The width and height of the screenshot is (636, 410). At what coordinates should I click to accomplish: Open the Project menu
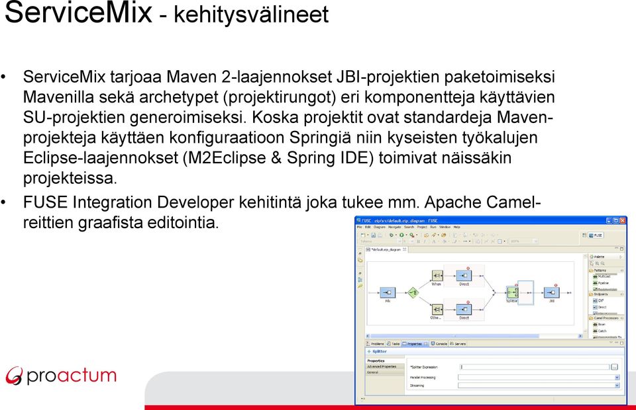pyautogui.click(x=422, y=227)
